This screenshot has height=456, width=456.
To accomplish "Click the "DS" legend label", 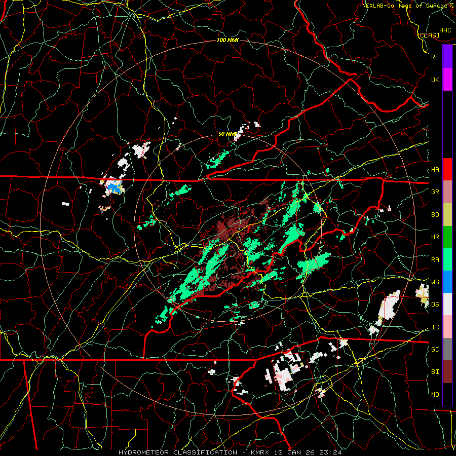I will [x=435, y=305].
